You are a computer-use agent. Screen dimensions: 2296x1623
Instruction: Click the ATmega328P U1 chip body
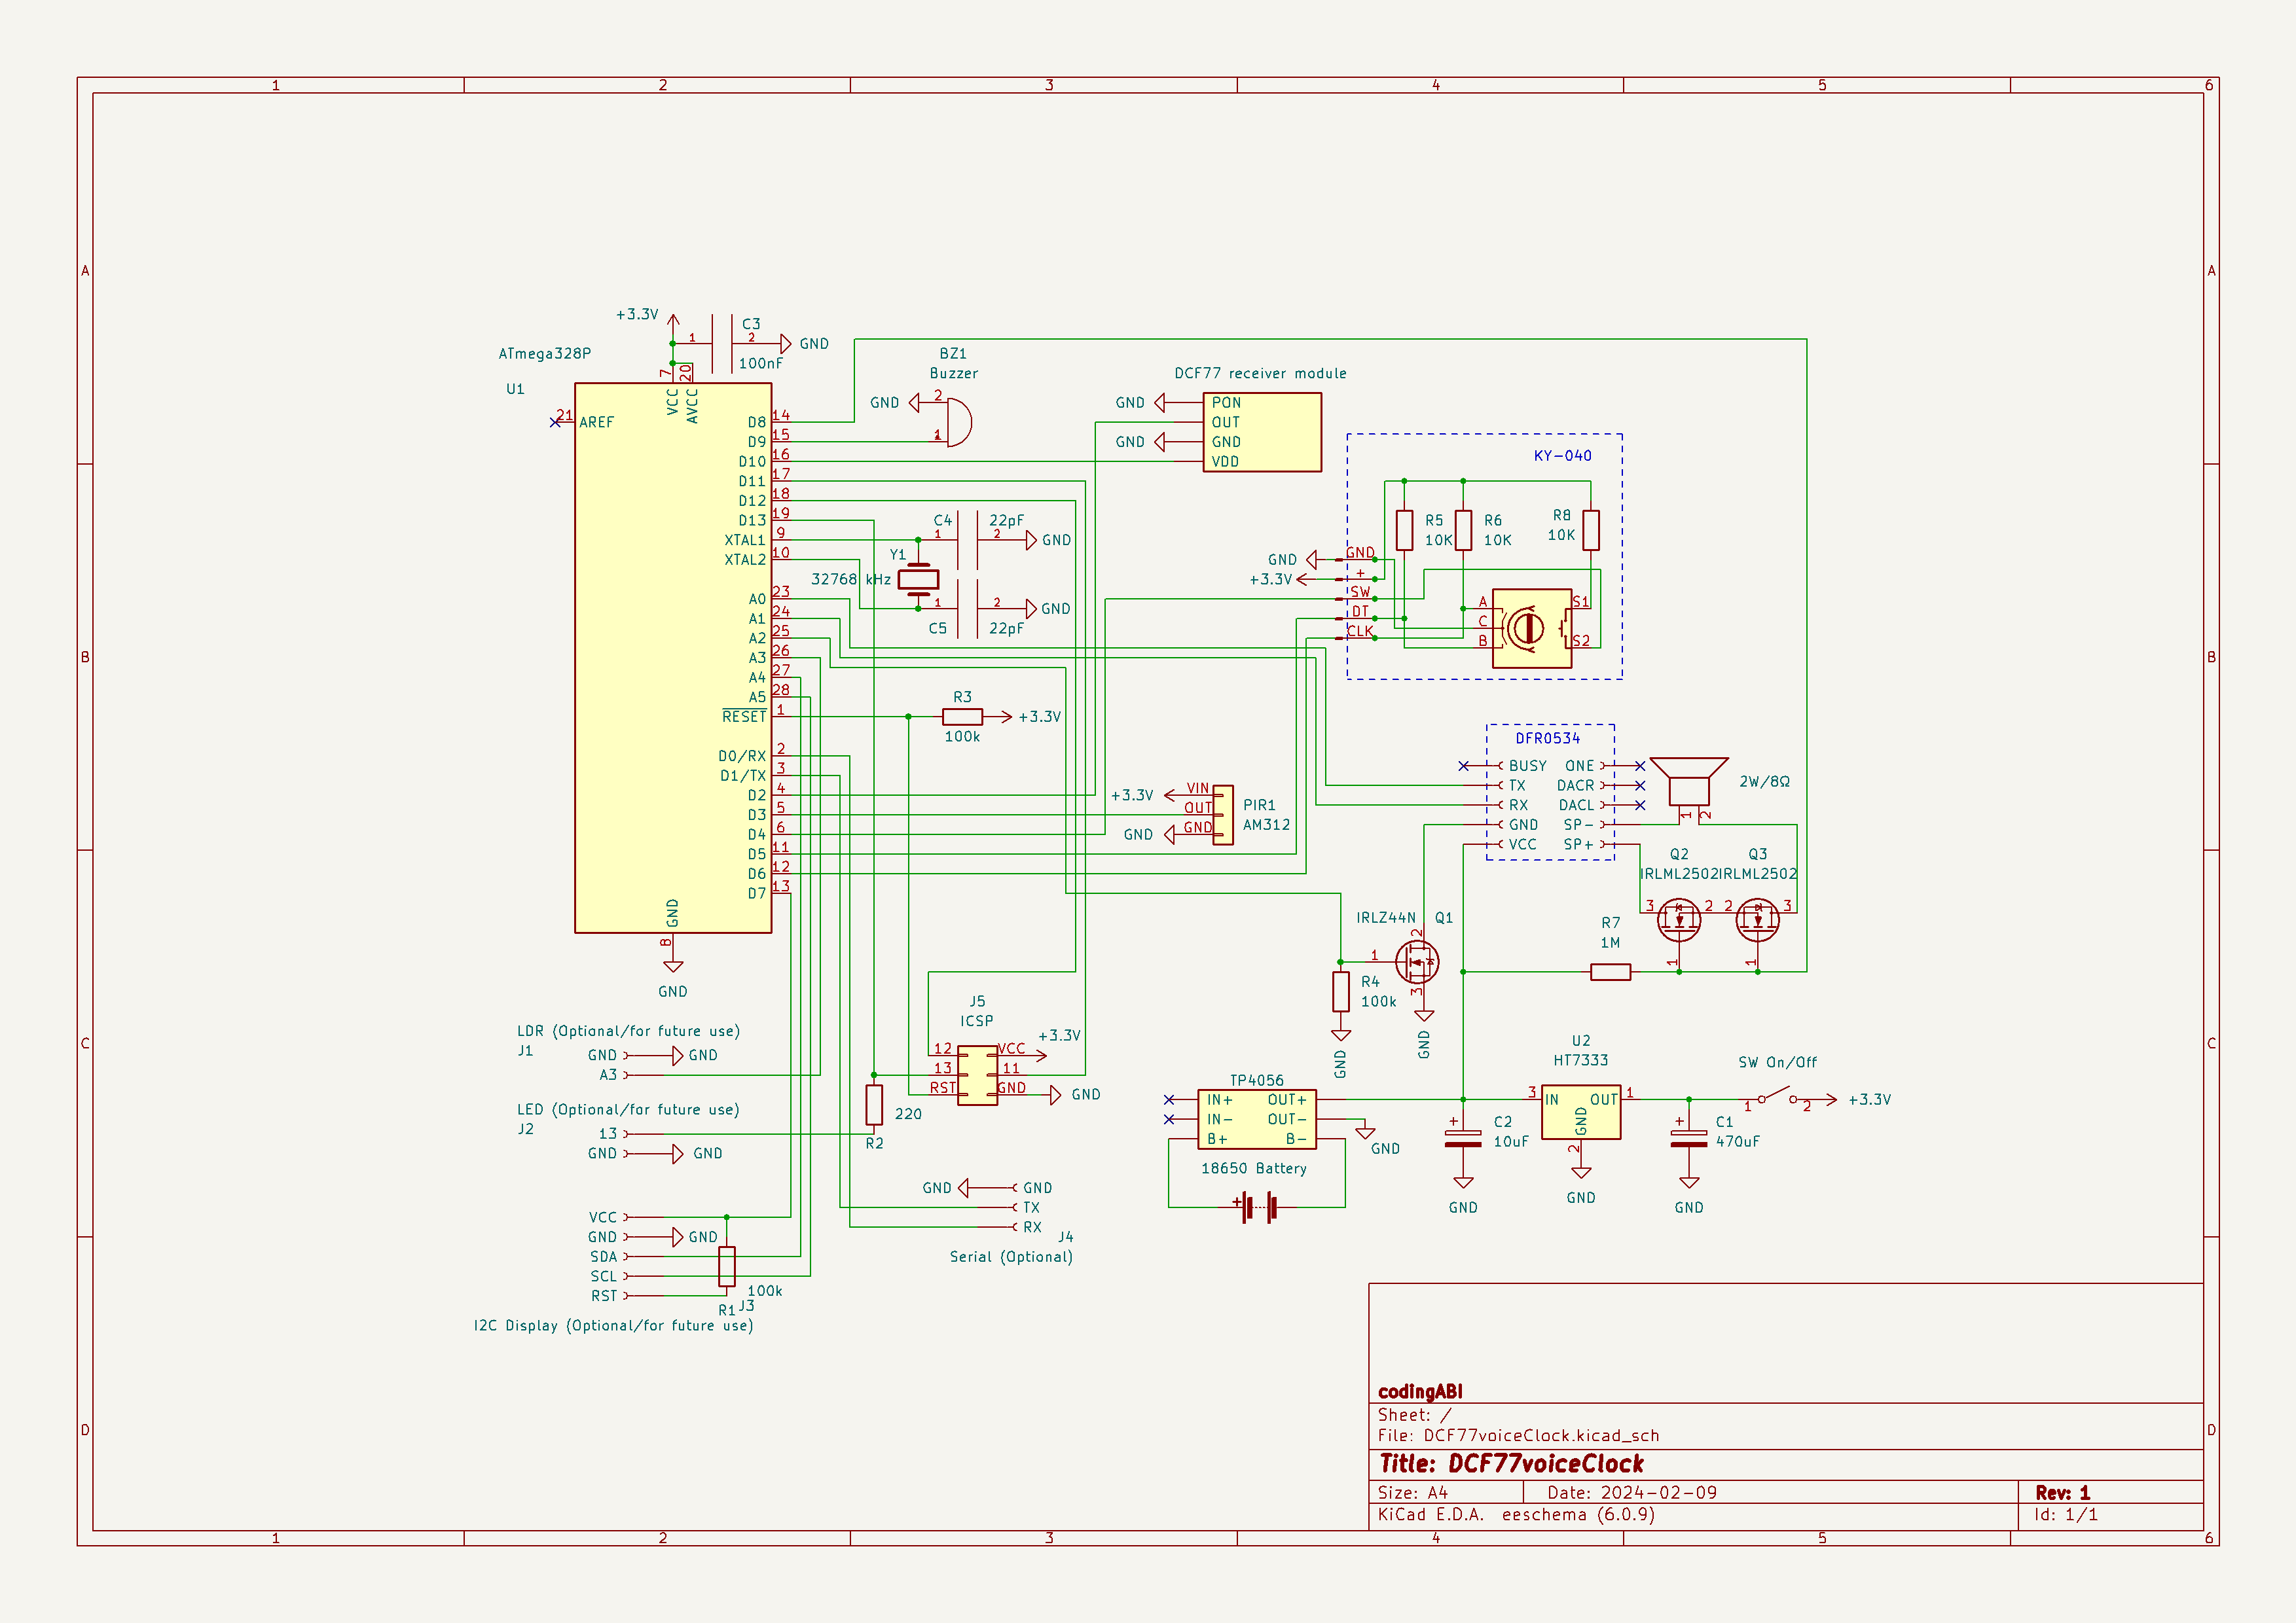pyautogui.click(x=672, y=658)
